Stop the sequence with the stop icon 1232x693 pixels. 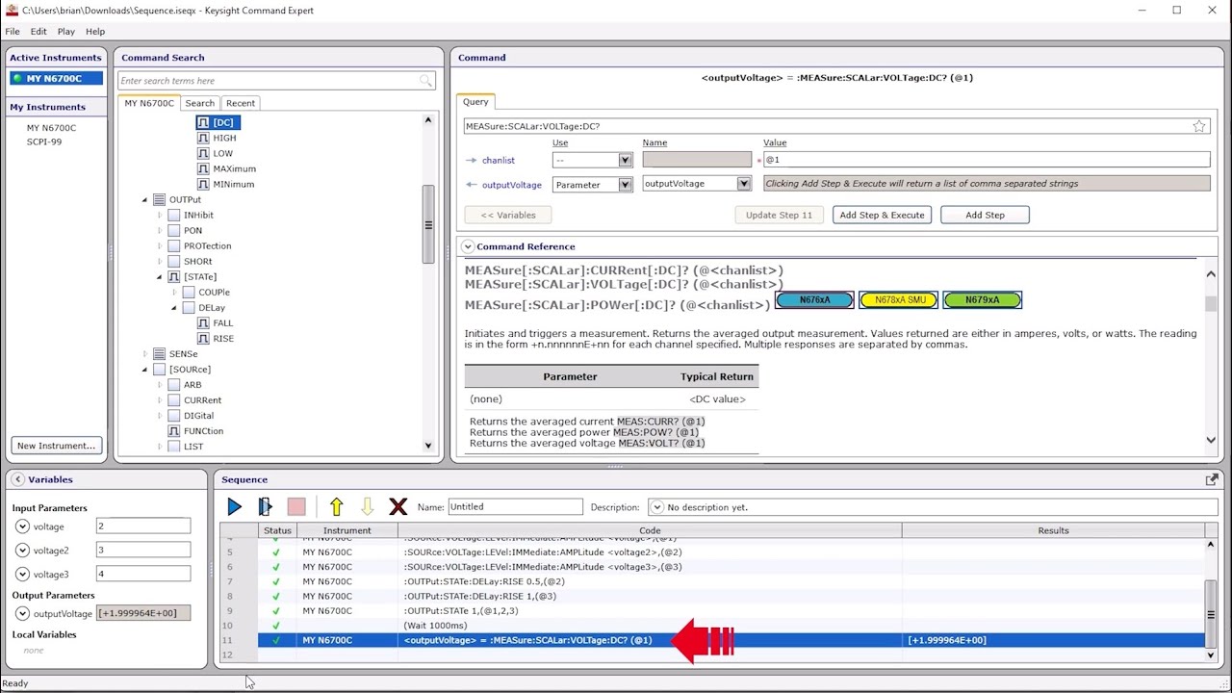tap(296, 506)
